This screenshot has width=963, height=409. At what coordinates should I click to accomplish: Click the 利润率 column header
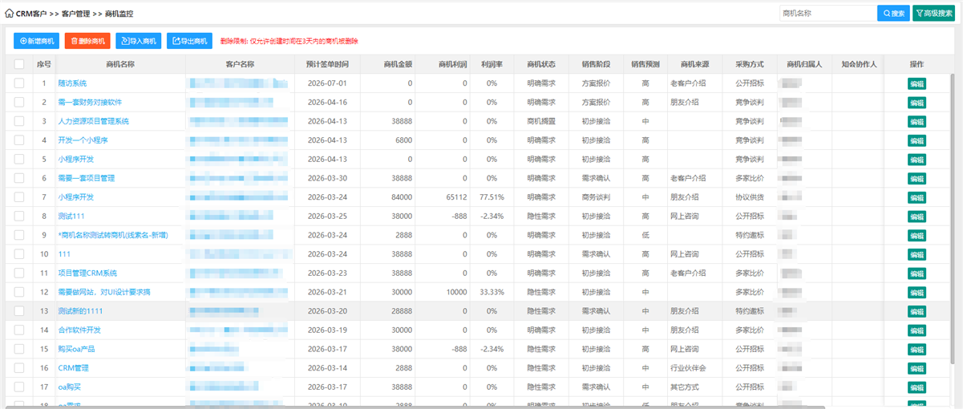click(492, 64)
